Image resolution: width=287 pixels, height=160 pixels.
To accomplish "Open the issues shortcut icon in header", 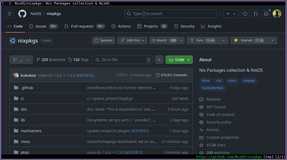I will (245, 14).
